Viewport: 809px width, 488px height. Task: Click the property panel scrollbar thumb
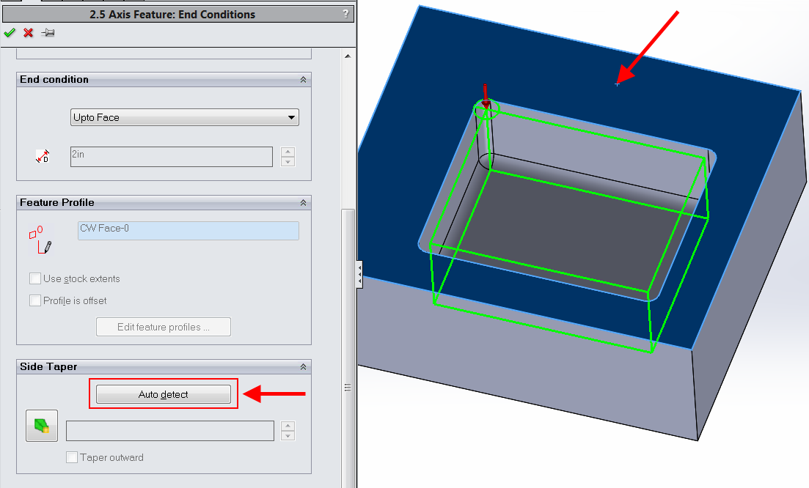348,386
